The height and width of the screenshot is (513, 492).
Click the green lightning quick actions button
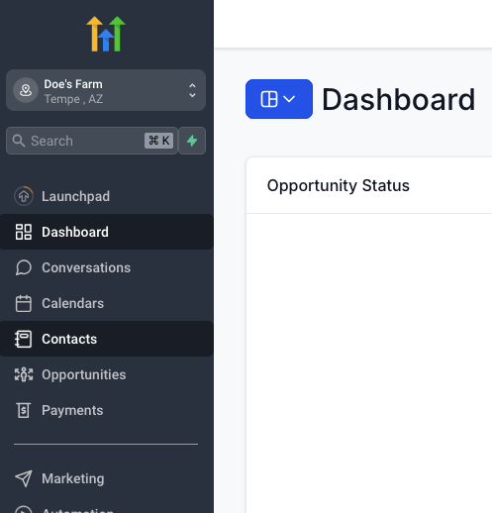coord(192,141)
